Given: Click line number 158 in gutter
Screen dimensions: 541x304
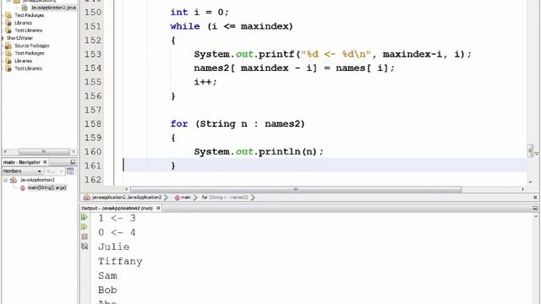Looking at the screenshot, I should pos(93,124).
